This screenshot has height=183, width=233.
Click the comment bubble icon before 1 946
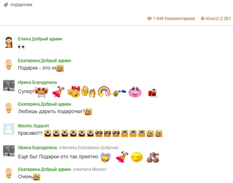149,18
